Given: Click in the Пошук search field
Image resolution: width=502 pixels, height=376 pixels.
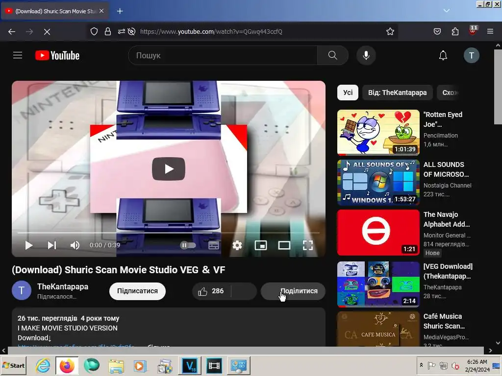Looking at the screenshot, I should coord(223,55).
